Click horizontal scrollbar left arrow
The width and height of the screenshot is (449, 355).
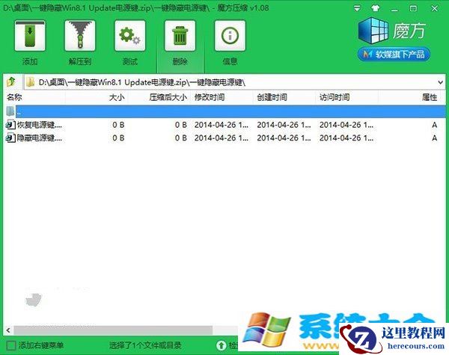click(8, 330)
